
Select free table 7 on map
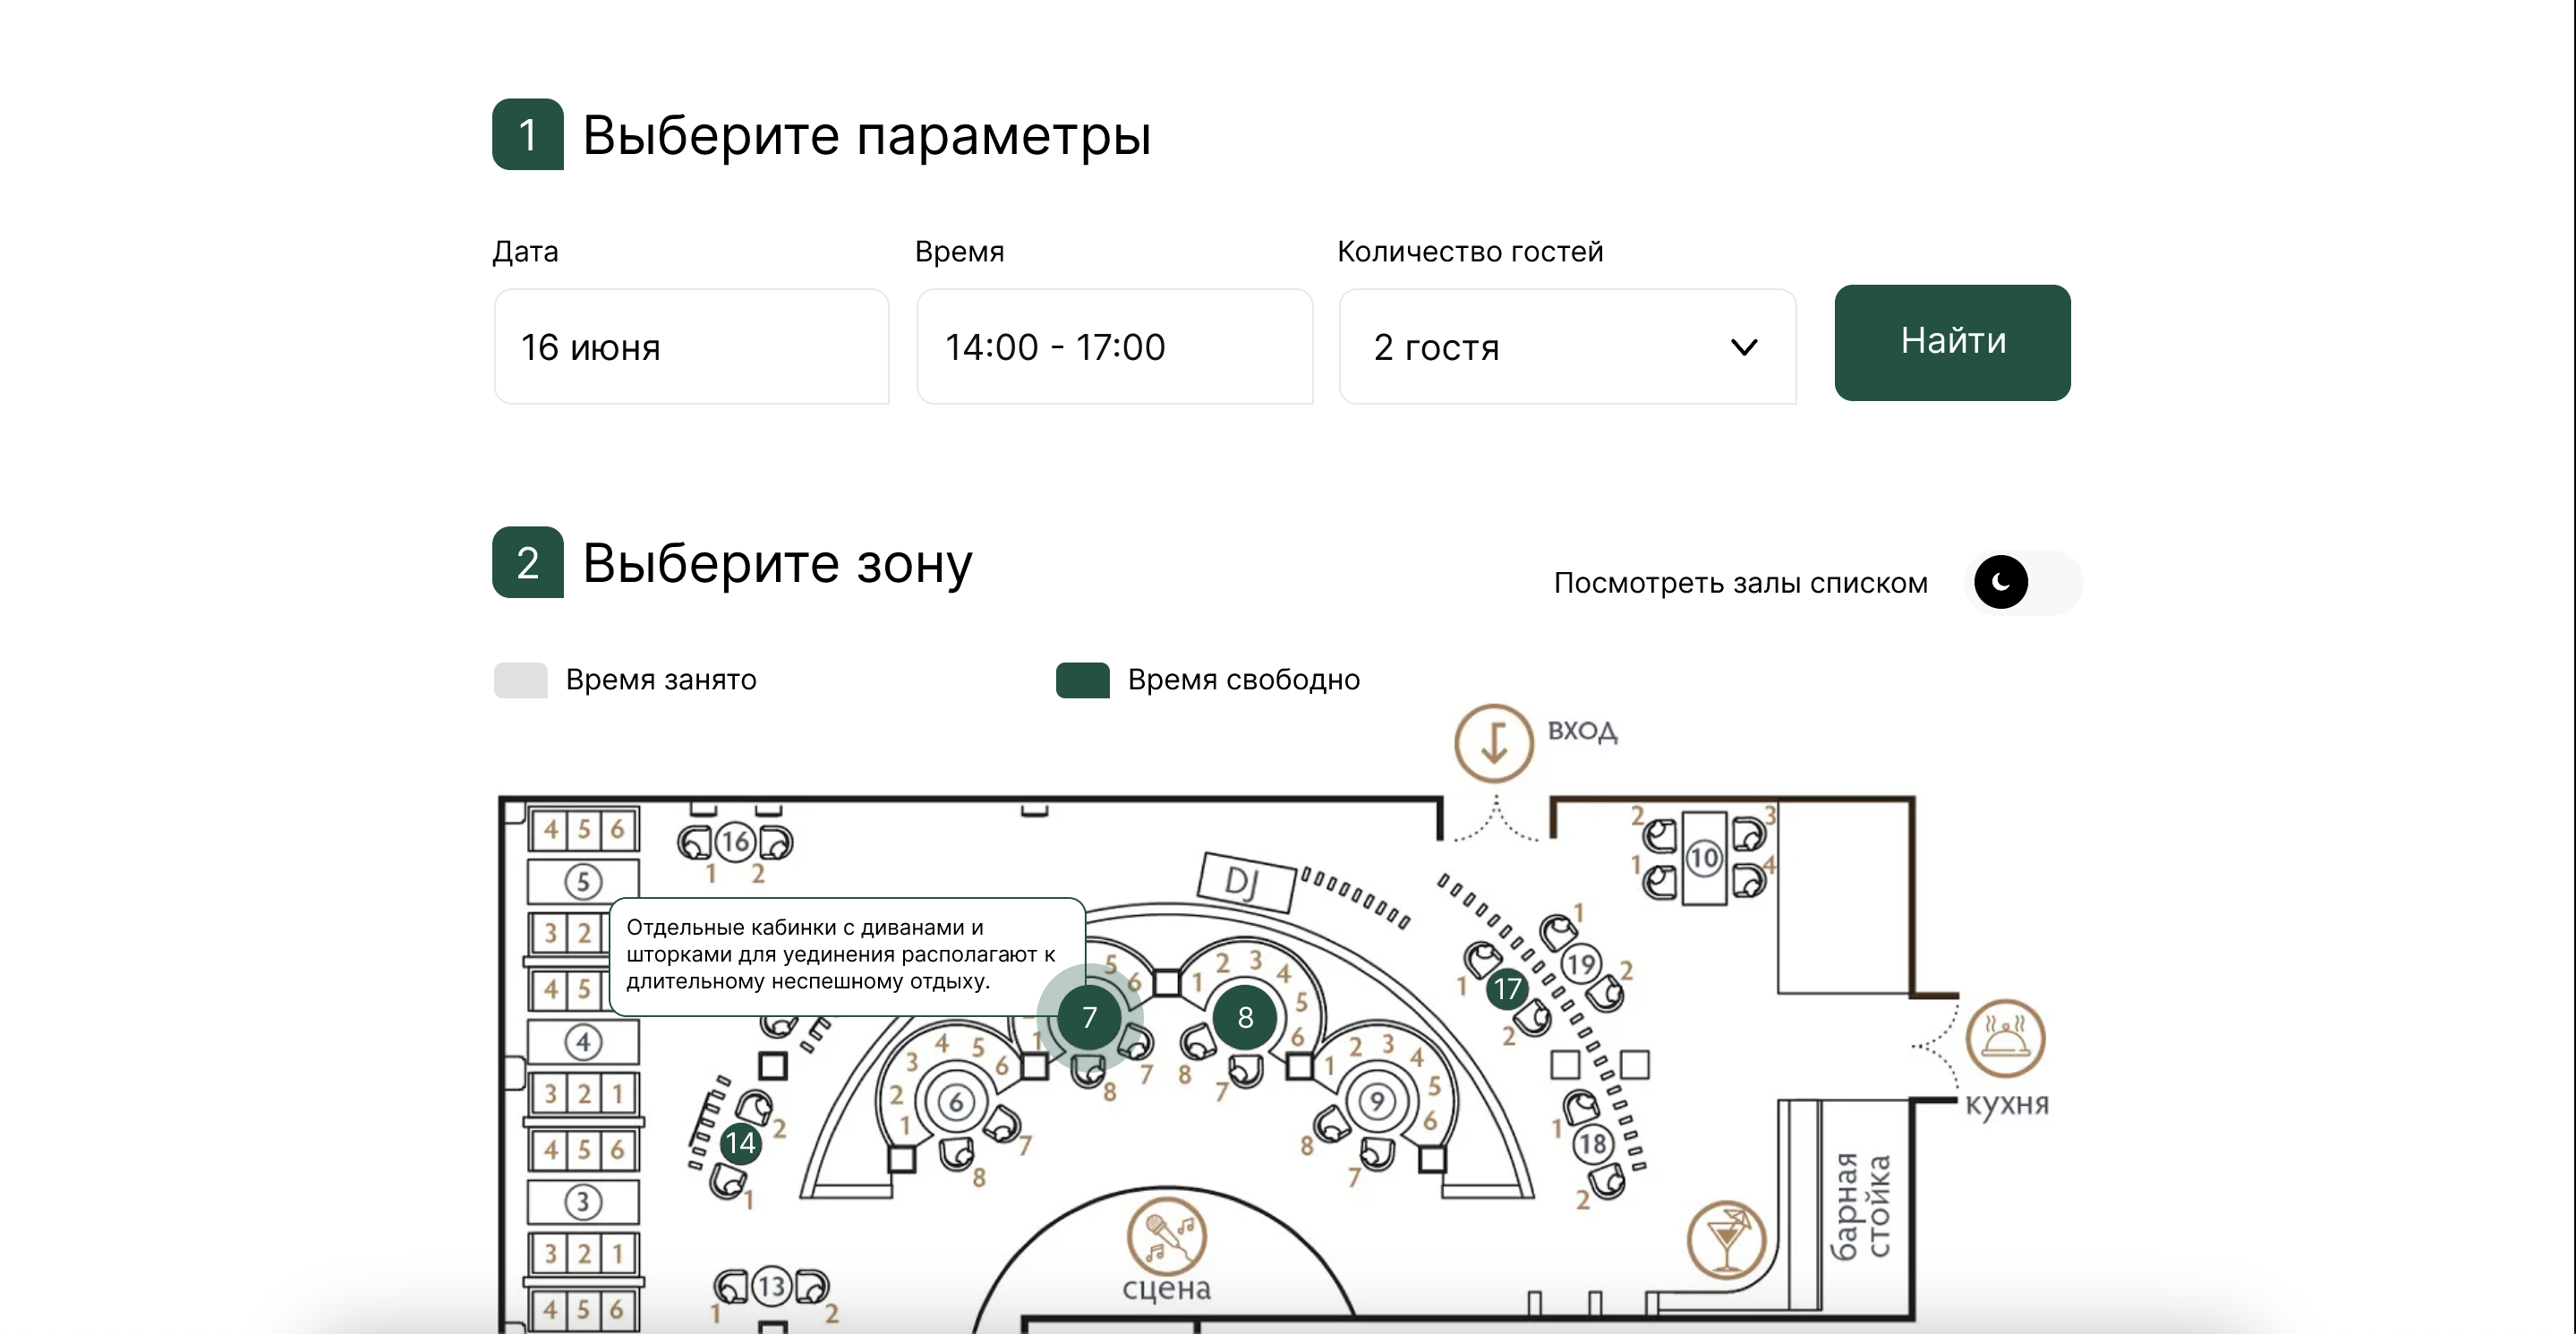pos(1089,1017)
